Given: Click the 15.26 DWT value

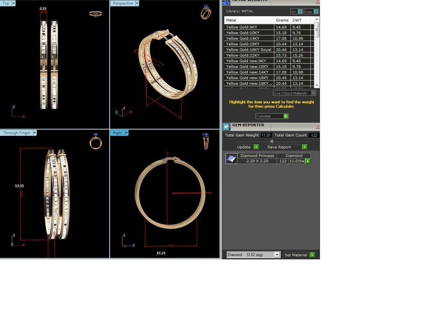Looking at the screenshot, I should [297, 55].
